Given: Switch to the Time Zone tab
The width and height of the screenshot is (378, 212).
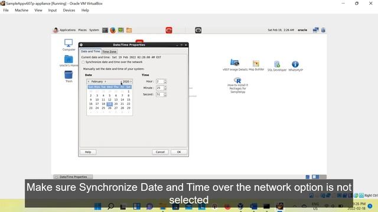Looking at the screenshot, I should (109, 52).
